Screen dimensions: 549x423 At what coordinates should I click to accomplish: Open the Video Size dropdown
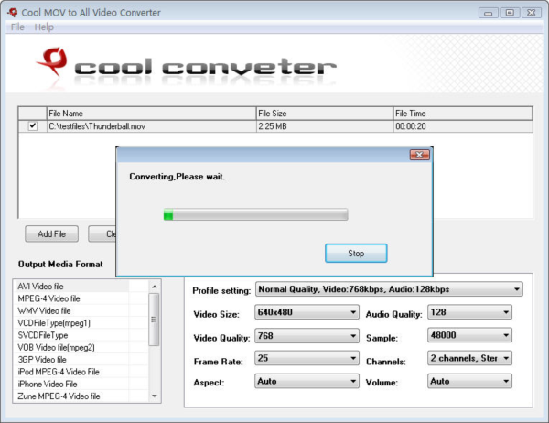click(x=353, y=312)
